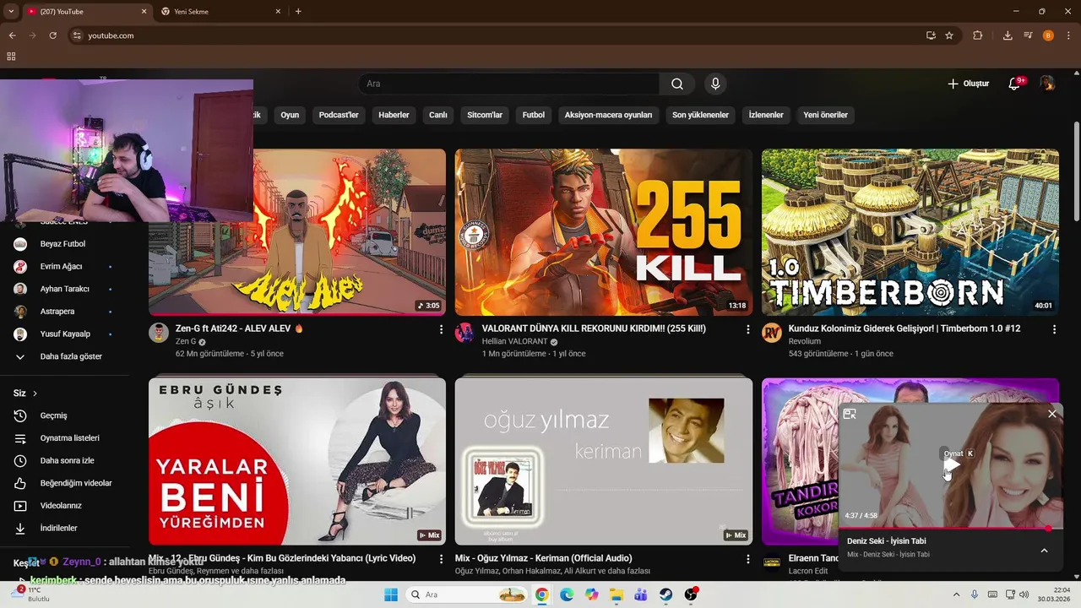Click the Deniz Seki - İyisin Tabi title
The height and width of the screenshot is (608, 1081).
[x=887, y=541]
